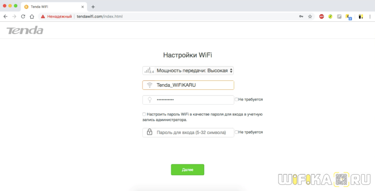Open saved passwords key icon
This screenshot has height=191, width=375.
point(301,16)
